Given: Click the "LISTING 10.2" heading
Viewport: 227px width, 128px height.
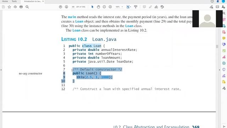Looking at the screenshot, I should tap(74, 39).
